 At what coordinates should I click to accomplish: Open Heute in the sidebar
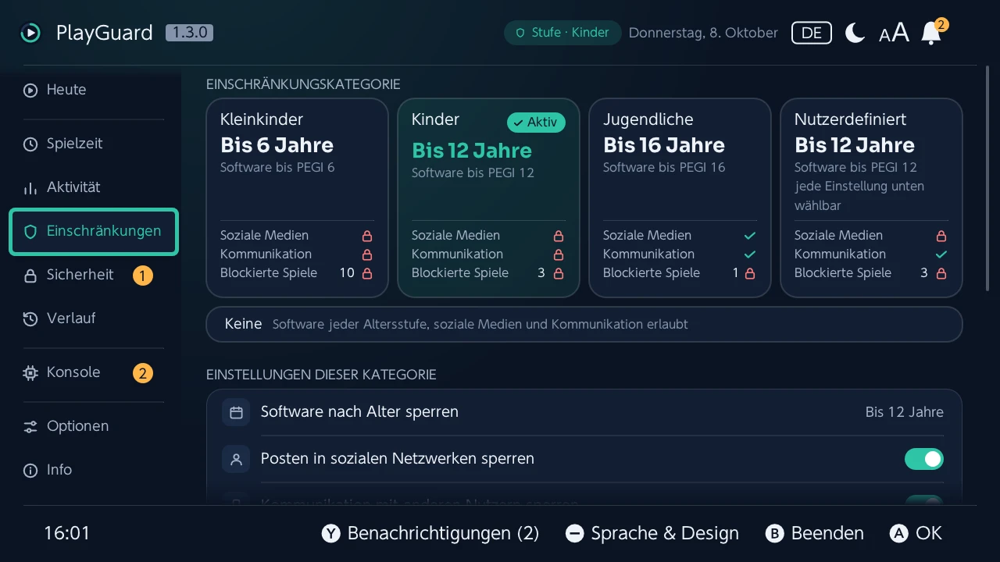[94, 90]
